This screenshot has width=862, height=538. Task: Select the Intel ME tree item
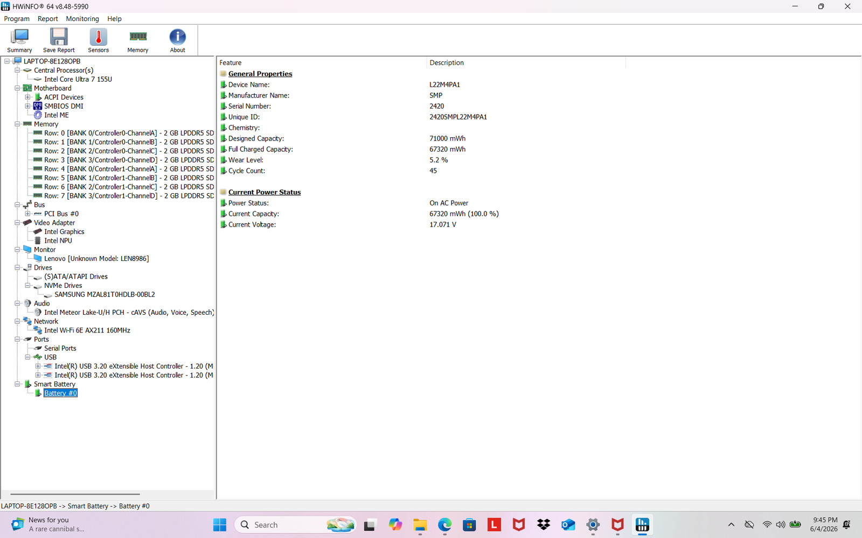pos(57,115)
